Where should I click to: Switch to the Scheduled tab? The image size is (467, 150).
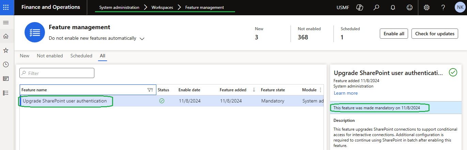pyautogui.click(x=81, y=56)
